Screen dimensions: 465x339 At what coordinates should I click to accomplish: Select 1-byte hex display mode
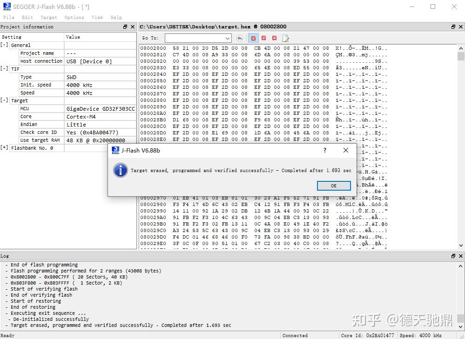coord(253,38)
